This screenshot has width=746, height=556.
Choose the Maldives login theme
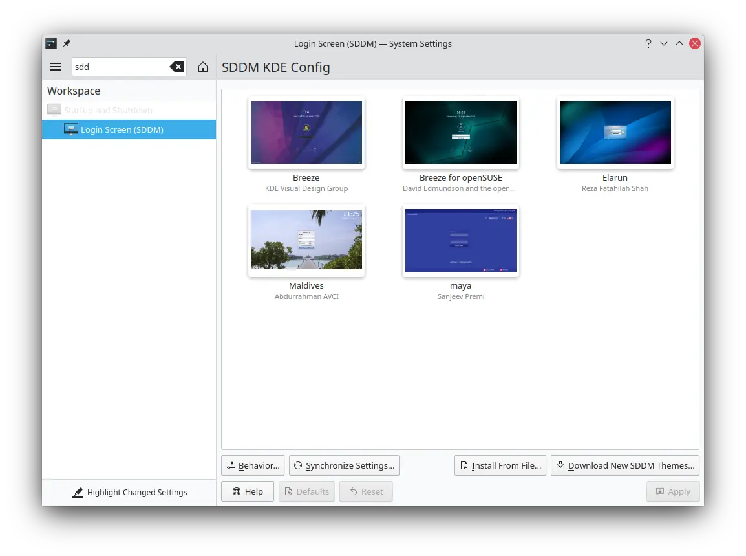coord(306,240)
